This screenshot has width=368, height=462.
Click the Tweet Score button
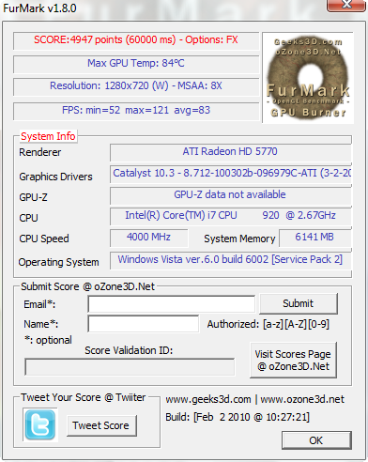101,425
